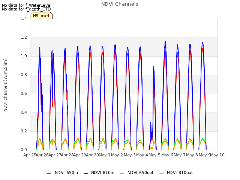The image size is (240, 180).
Task: Click the Apr 25 x-axis date label
Action: 30,155
